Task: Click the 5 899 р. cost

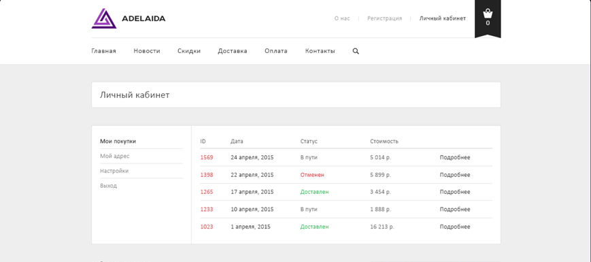Action: click(x=381, y=175)
